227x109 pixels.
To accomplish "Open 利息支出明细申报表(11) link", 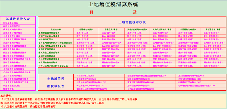I will point(190,79).
